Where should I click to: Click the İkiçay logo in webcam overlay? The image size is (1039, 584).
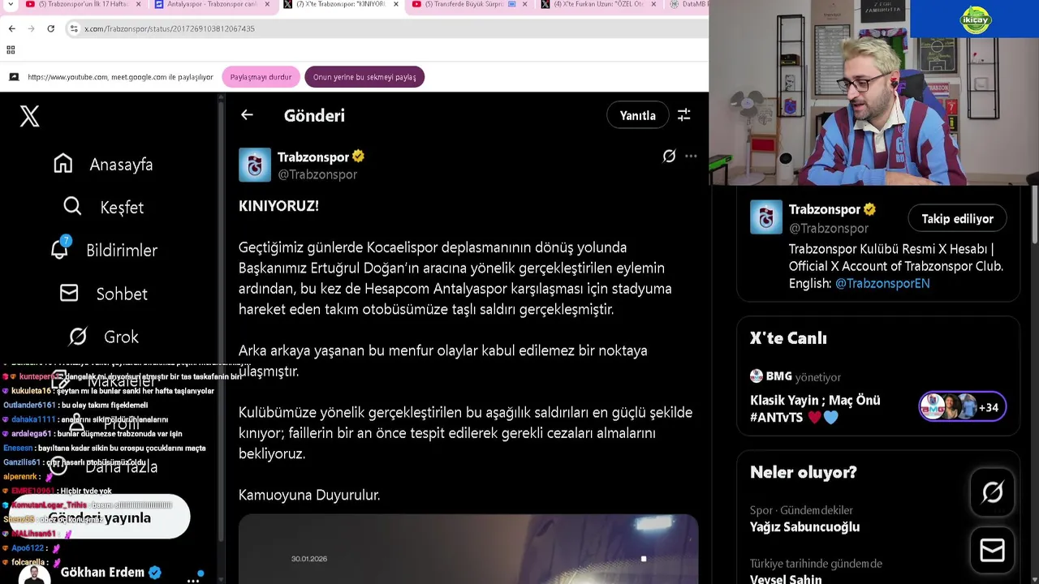click(976, 20)
